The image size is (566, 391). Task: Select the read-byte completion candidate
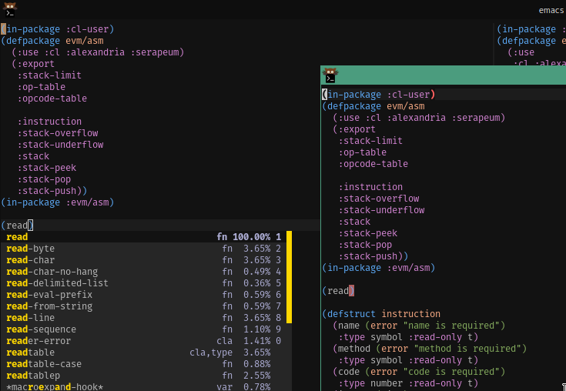pos(31,249)
